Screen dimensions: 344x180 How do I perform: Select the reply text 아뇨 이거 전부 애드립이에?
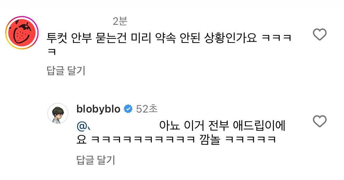pos(222,126)
